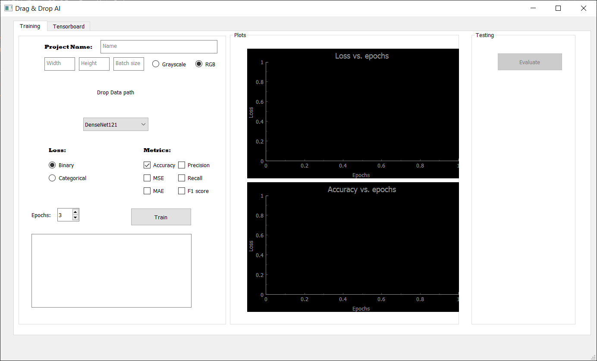This screenshot has height=361, width=597.
Task: Select the RGB color mode
Action: pyautogui.click(x=198, y=64)
